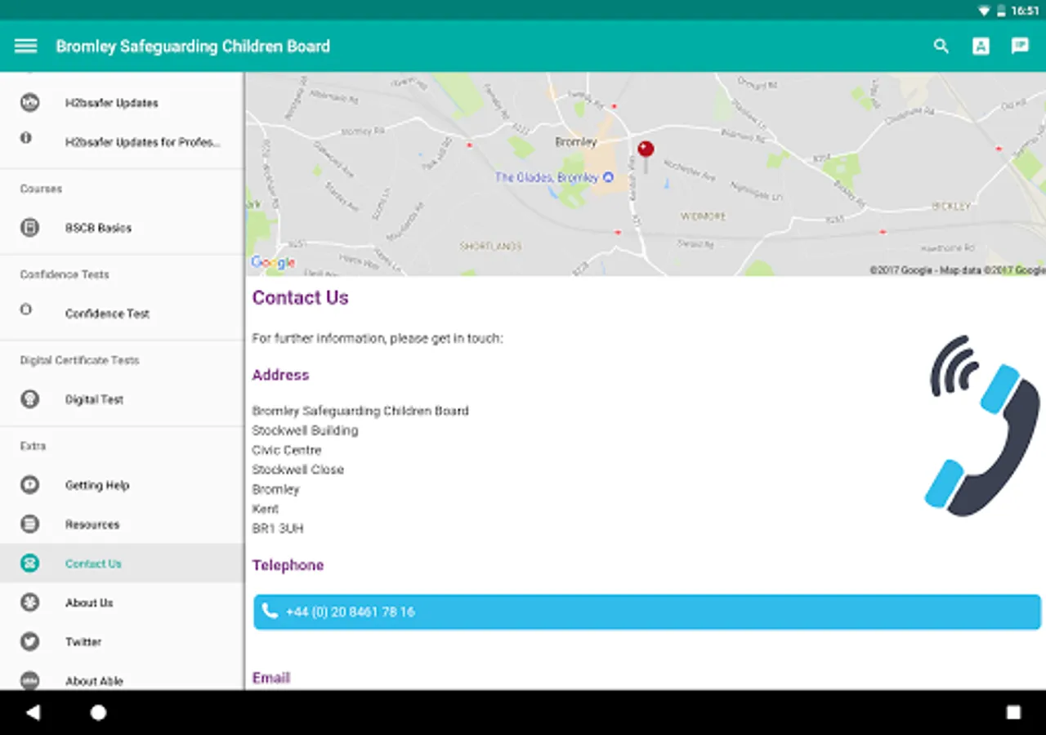1046x735 pixels.
Task: Tap the handset icon in the telephone button
Action: coord(270,611)
